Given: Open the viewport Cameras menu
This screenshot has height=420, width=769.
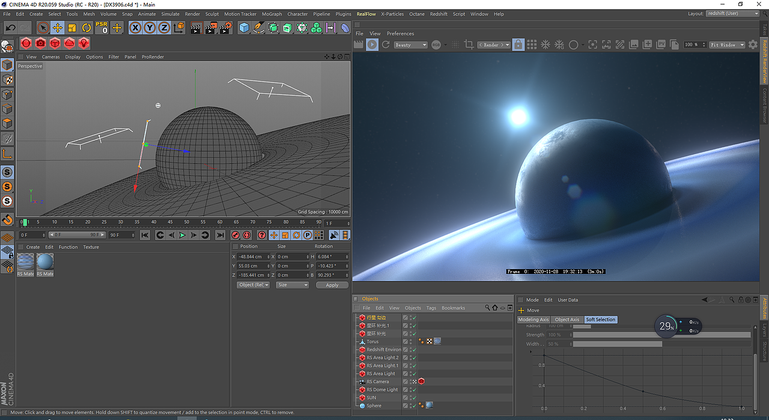Looking at the screenshot, I should [x=50, y=57].
